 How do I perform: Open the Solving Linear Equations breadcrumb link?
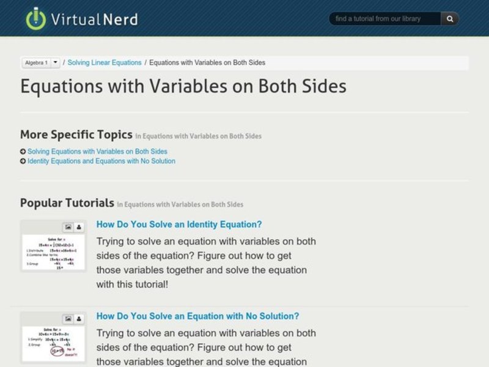click(x=104, y=62)
